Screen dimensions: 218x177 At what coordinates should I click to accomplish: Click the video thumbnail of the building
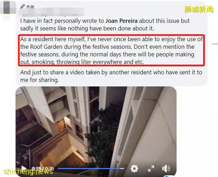[x=96, y=125]
